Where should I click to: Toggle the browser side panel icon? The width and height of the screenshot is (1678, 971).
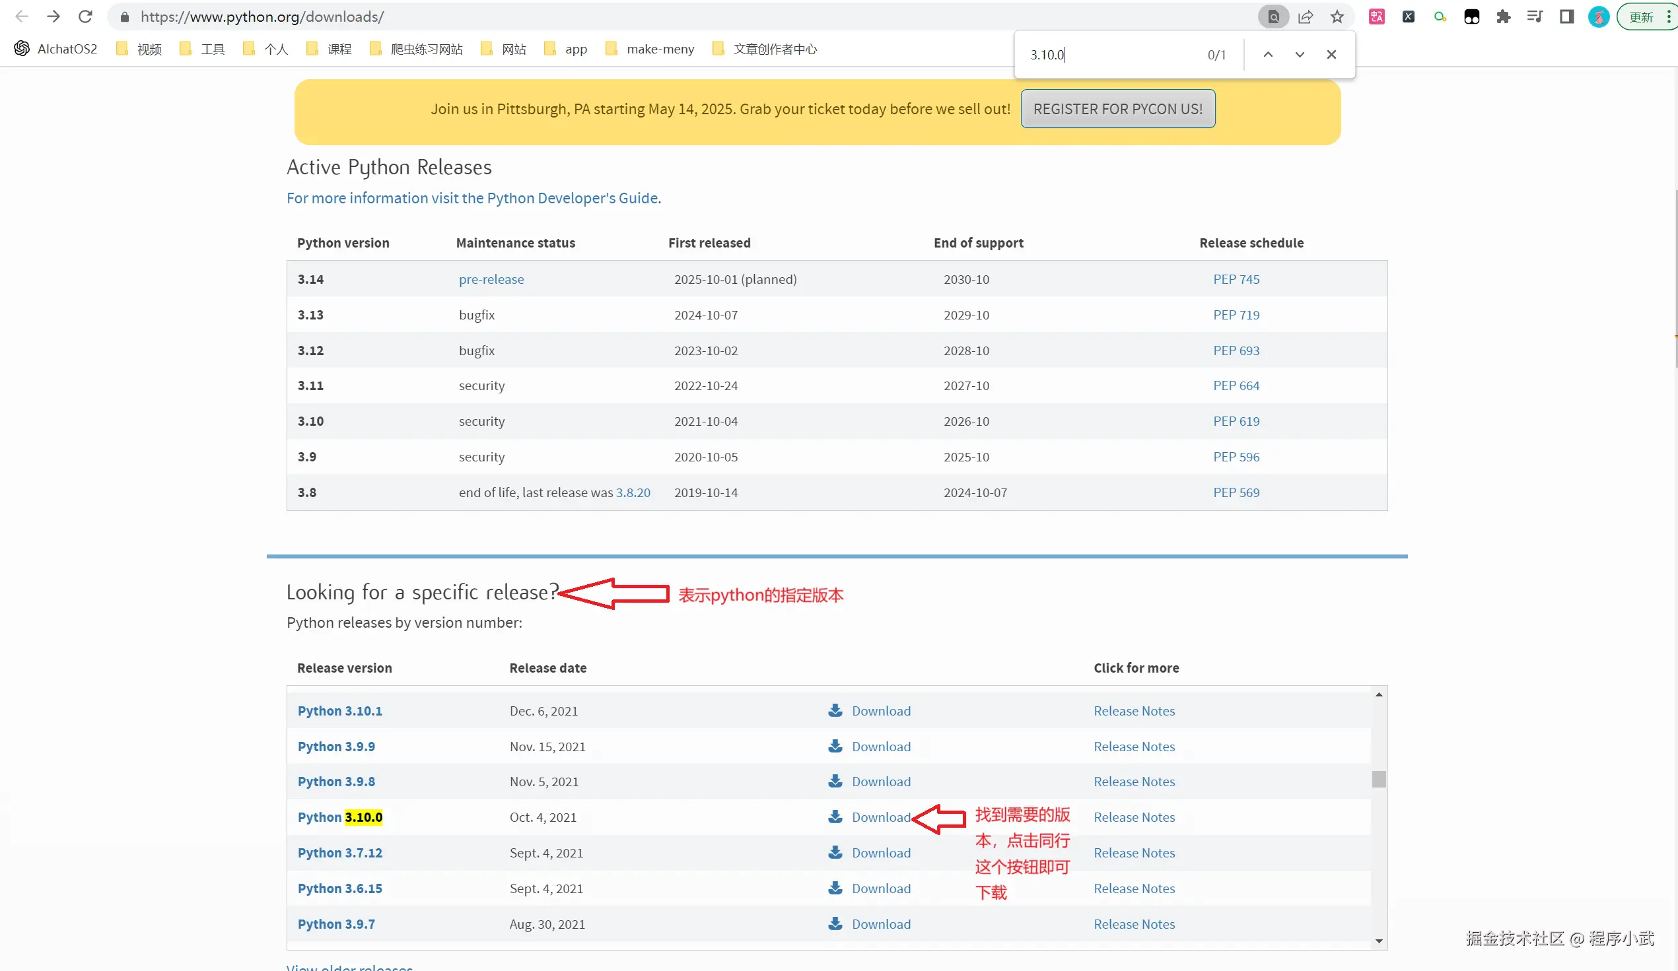tap(1566, 17)
